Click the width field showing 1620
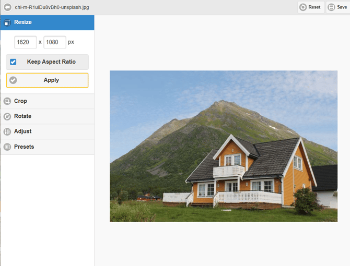 coord(25,42)
